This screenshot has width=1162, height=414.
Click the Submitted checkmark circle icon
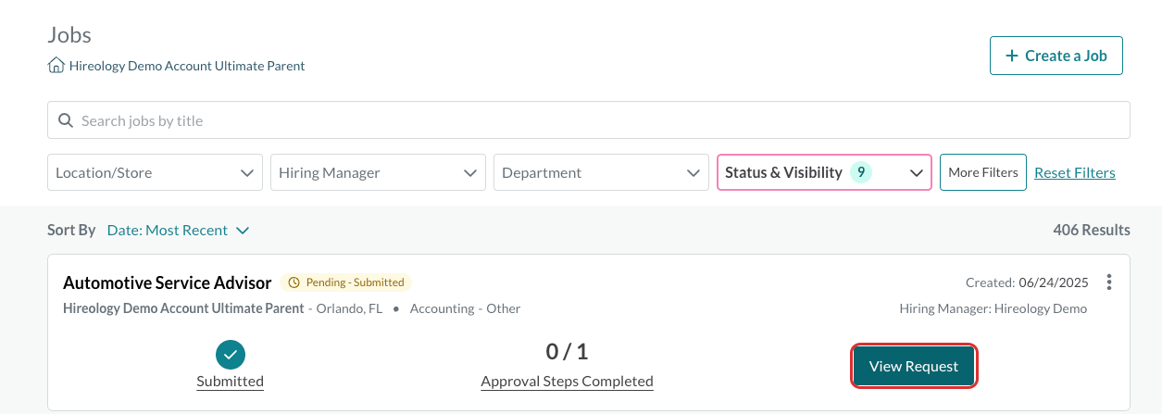[231, 354]
